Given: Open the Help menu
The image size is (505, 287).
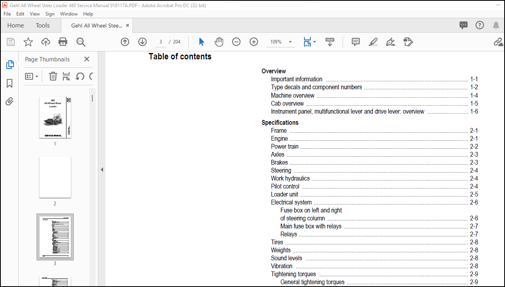Looking at the screenshot, I should pyautogui.click(x=88, y=14).
